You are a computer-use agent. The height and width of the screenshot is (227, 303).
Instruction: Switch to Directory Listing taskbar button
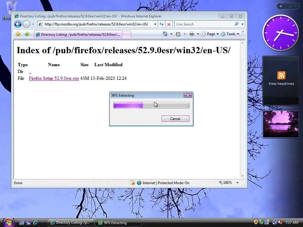71,223
